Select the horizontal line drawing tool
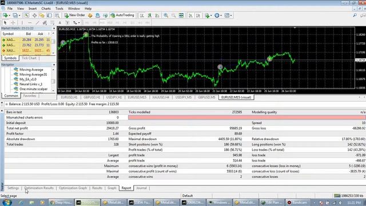Image resolution: width=366 pixels, height=206 pixels. (x=30, y=23)
